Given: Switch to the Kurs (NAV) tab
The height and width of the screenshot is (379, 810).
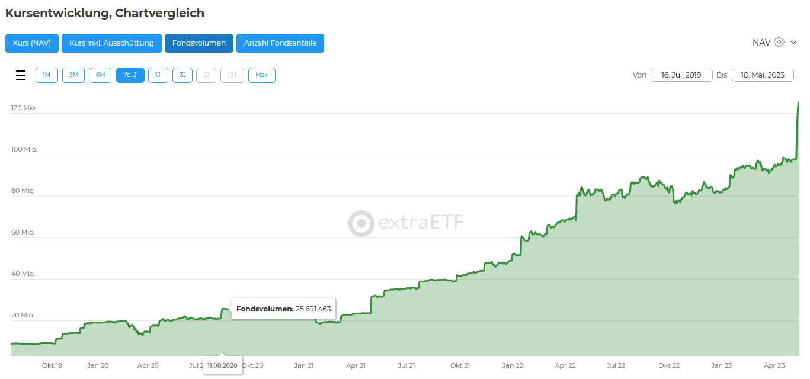Looking at the screenshot, I should [x=32, y=43].
